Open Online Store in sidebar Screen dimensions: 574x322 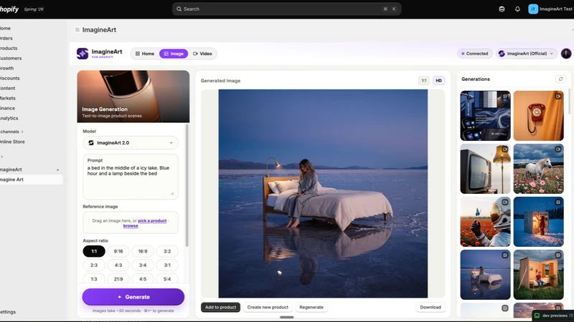(x=12, y=142)
